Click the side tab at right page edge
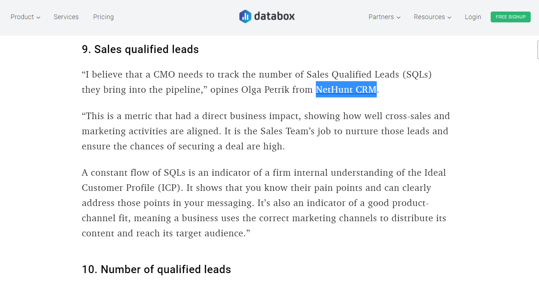 [x=538, y=49]
